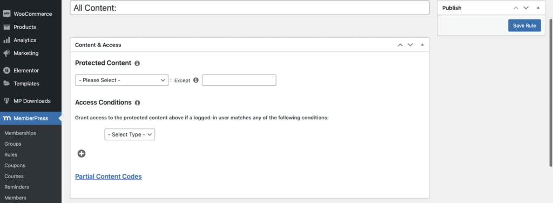Click the Publish panel heading
553x203 pixels.
click(x=452, y=8)
